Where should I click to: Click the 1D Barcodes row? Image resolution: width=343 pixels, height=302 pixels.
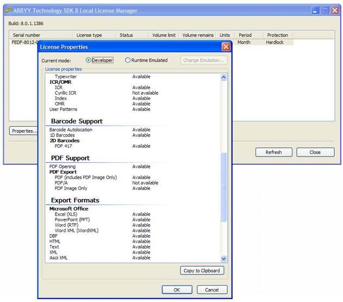tap(100, 135)
